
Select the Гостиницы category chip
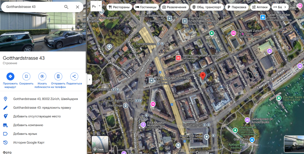(145, 7)
